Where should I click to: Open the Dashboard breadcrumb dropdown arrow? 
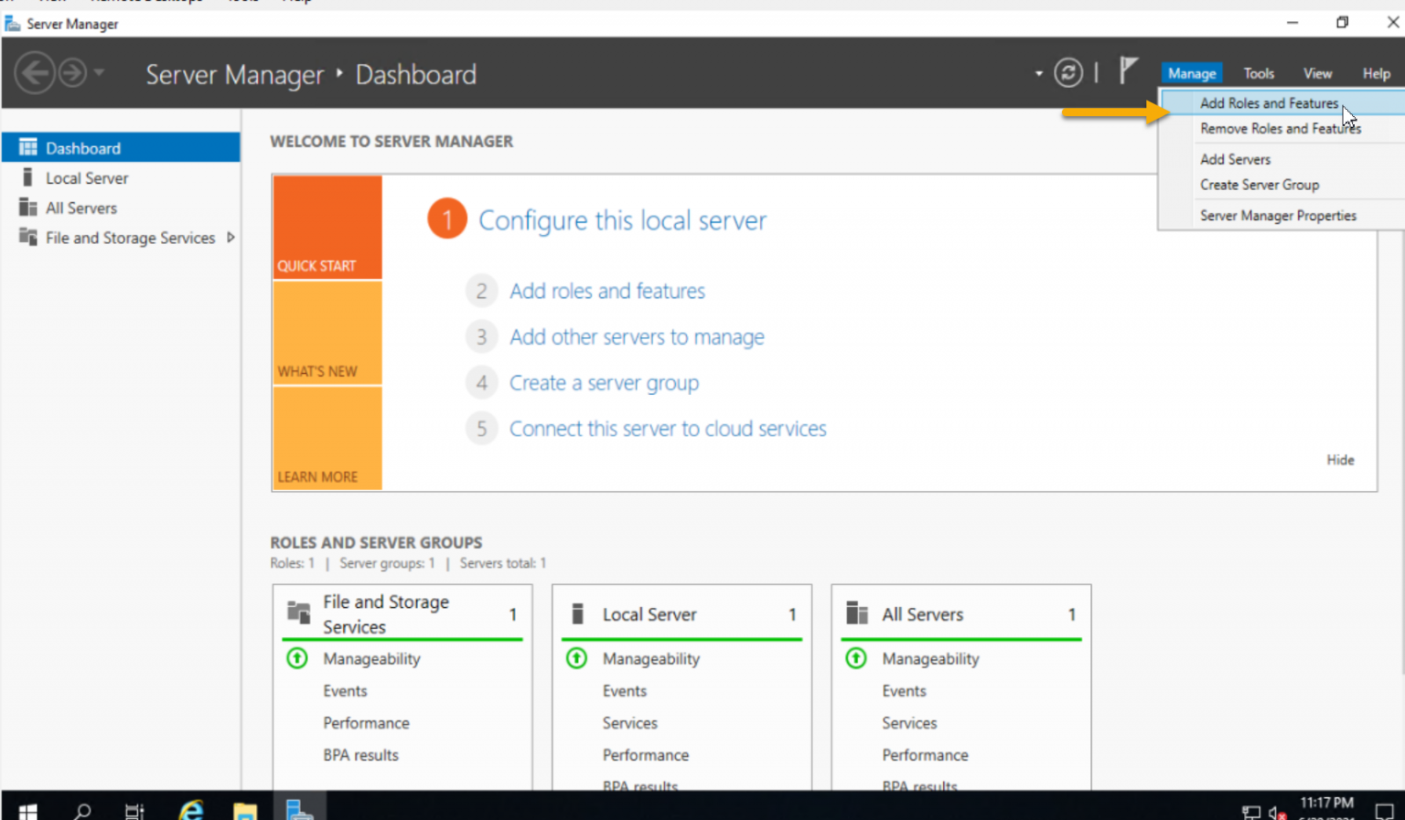click(1037, 73)
